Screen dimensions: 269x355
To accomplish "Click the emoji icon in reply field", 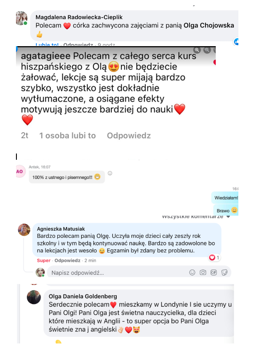I will coord(192,272).
